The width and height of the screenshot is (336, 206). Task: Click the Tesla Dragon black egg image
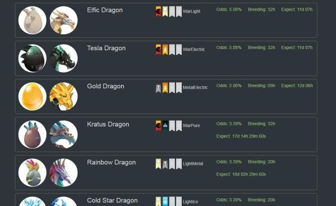pyautogui.click(x=33, y=58)
